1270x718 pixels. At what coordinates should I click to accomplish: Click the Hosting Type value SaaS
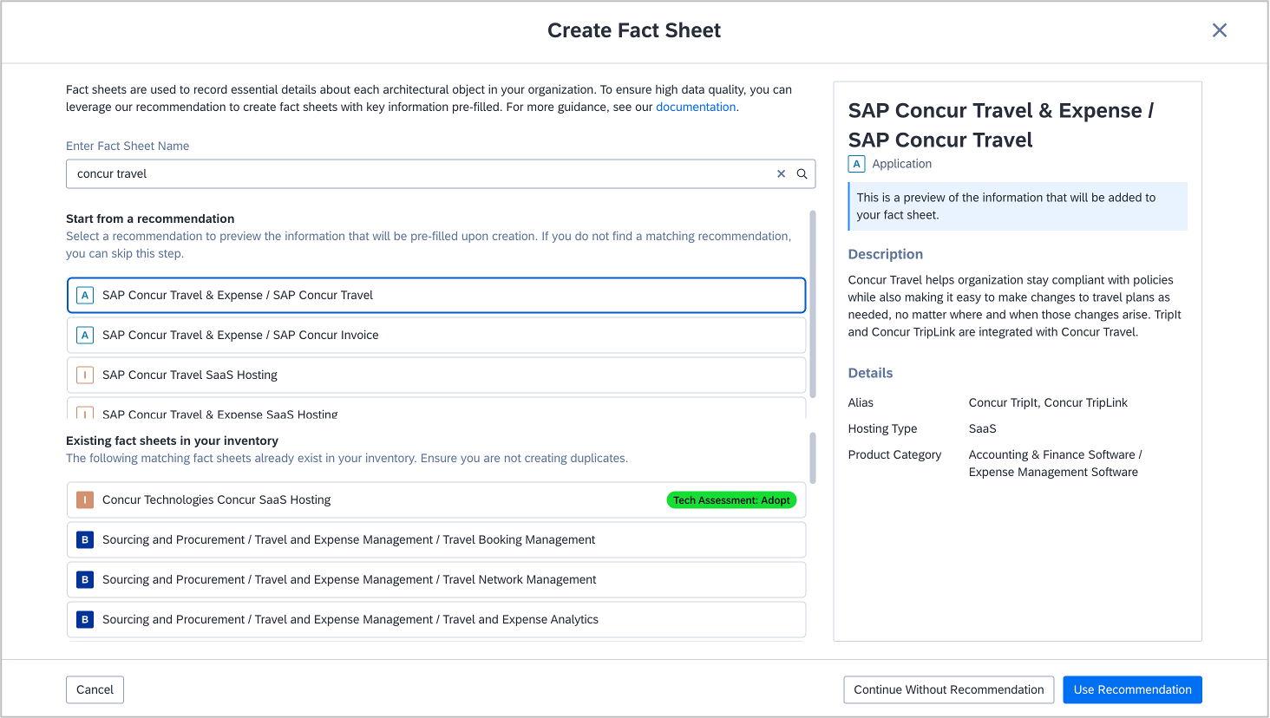coord(982,428)
